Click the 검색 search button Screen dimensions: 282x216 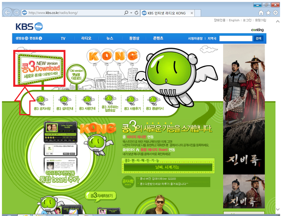tap(258, 38)
